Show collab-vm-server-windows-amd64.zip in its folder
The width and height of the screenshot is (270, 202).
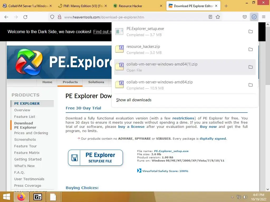pos(250,85)
